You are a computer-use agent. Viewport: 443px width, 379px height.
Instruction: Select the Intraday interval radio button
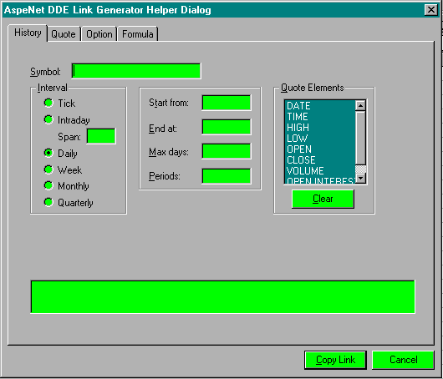coord(48,119)
